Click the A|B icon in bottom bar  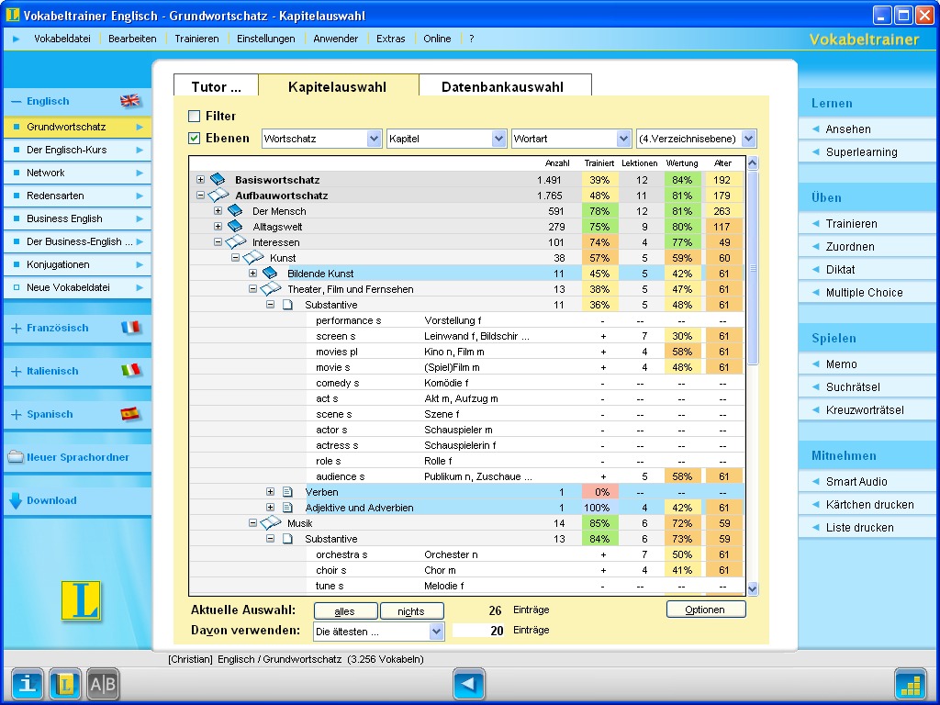click(103, 684)
